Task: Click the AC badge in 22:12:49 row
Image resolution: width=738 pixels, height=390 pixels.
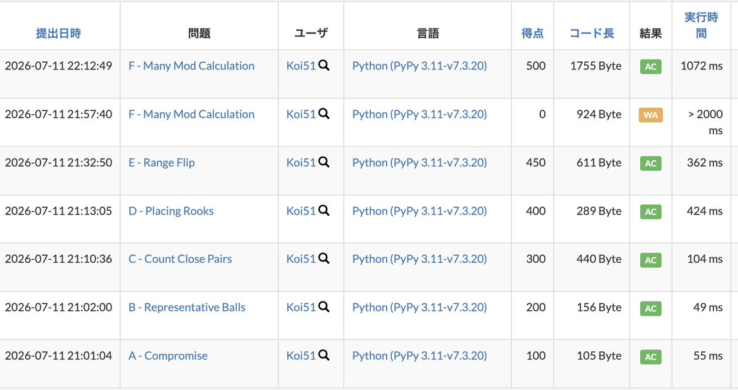Action: [651, 66]
